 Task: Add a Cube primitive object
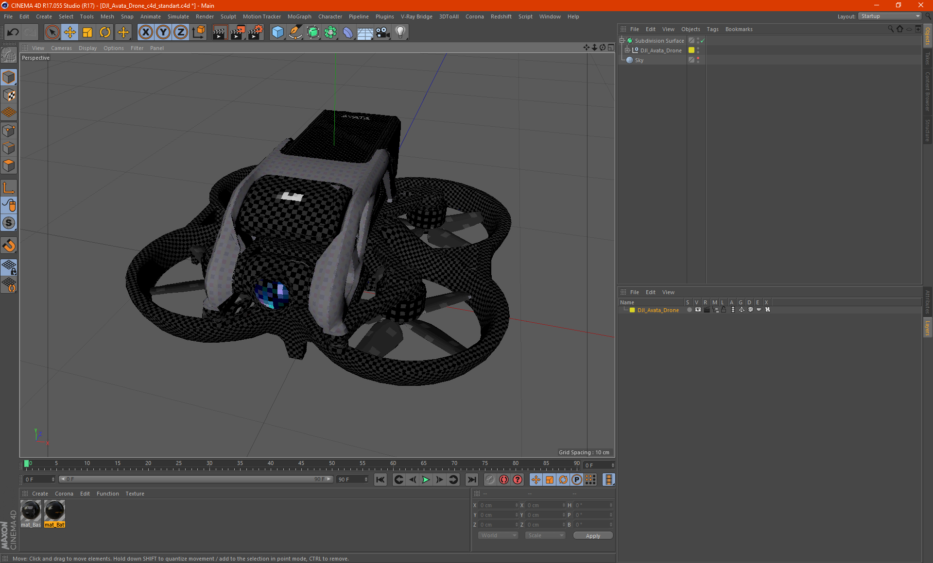click(x=277, y=33)
